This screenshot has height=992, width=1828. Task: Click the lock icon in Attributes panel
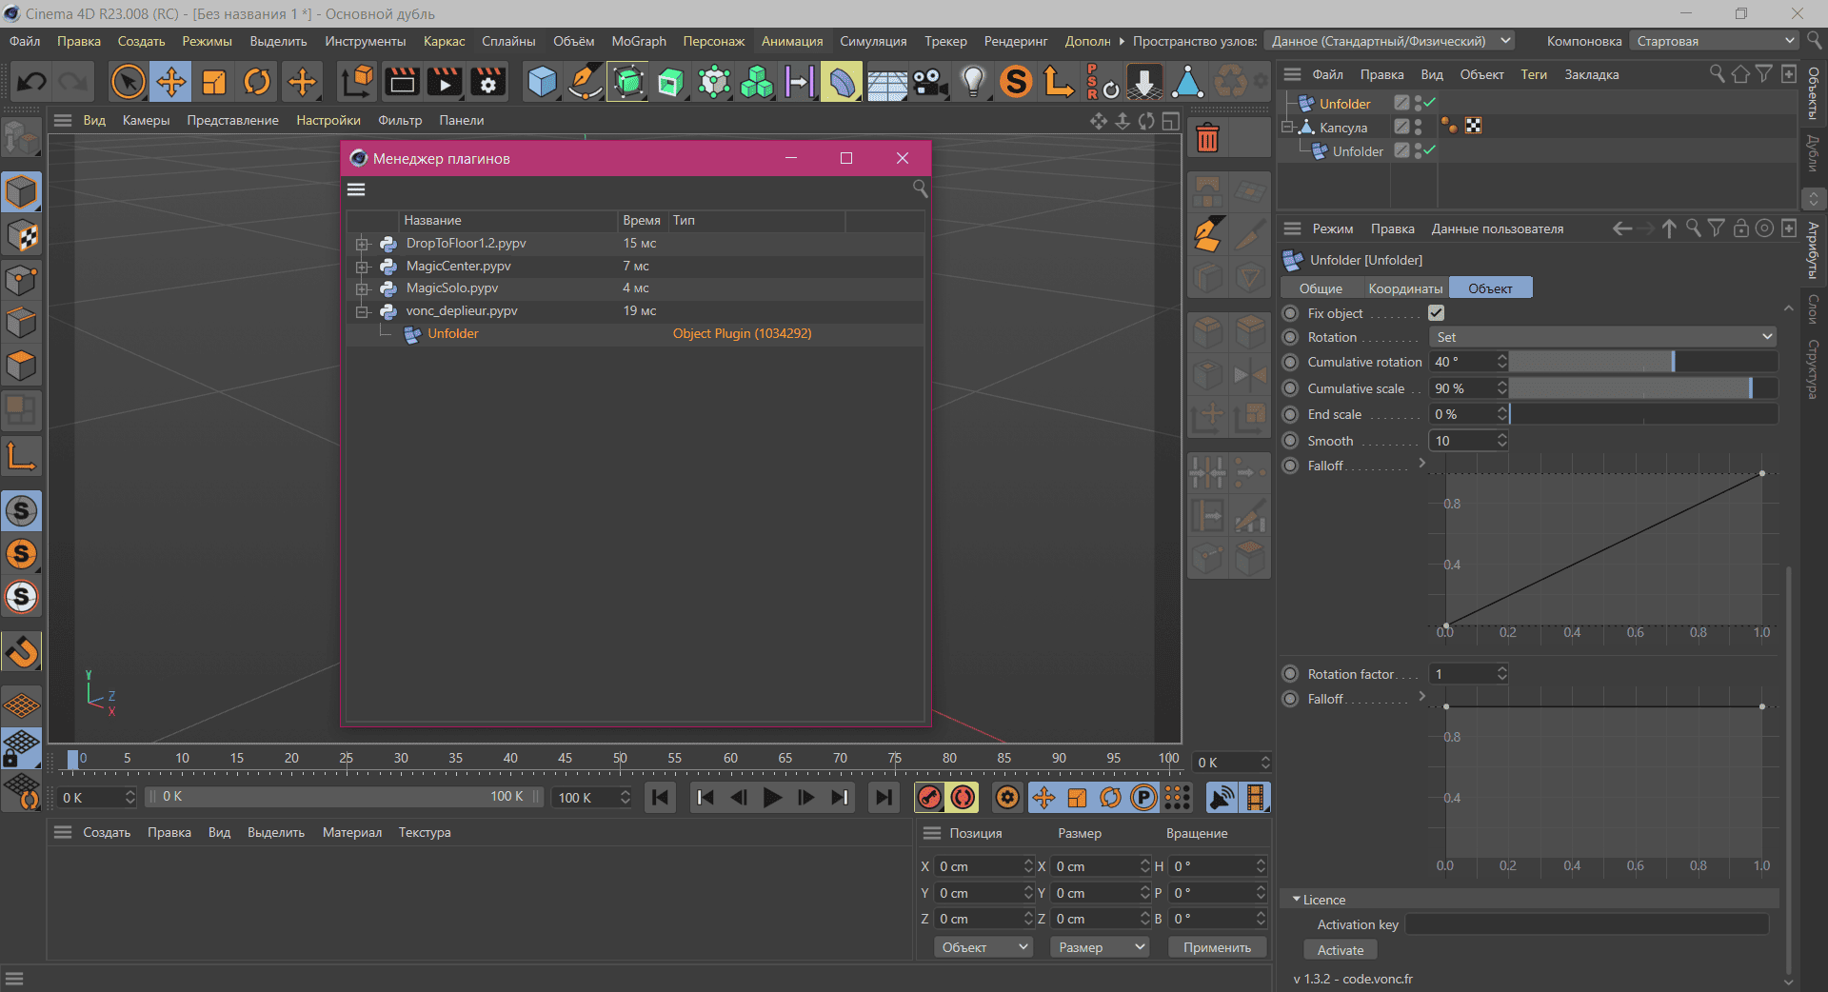1740,228
